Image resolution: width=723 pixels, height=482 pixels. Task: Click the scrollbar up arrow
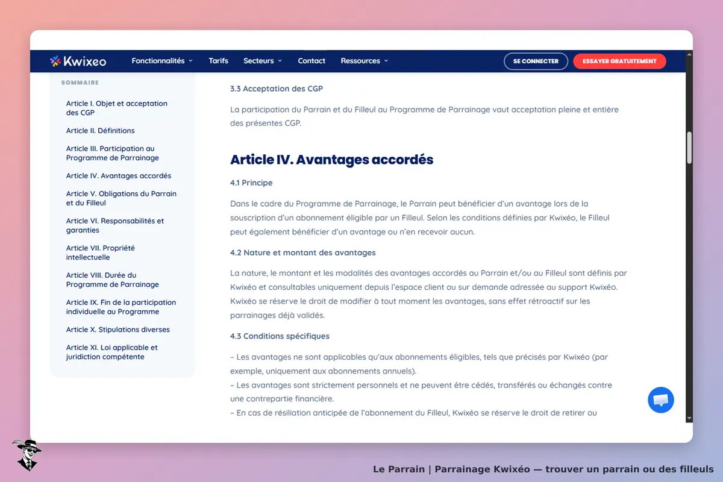689,54
